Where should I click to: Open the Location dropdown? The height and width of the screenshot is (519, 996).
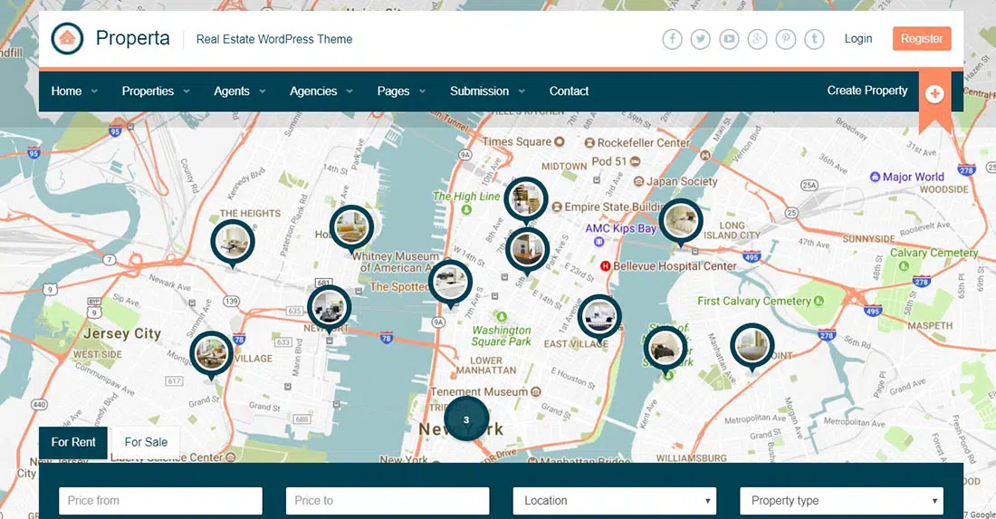pyautogui.click(x=614, y=501)
